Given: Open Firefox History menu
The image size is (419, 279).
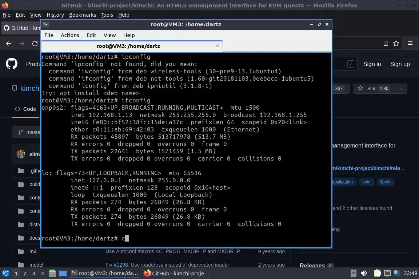Looking at the screenshot, I should (55, 15).
